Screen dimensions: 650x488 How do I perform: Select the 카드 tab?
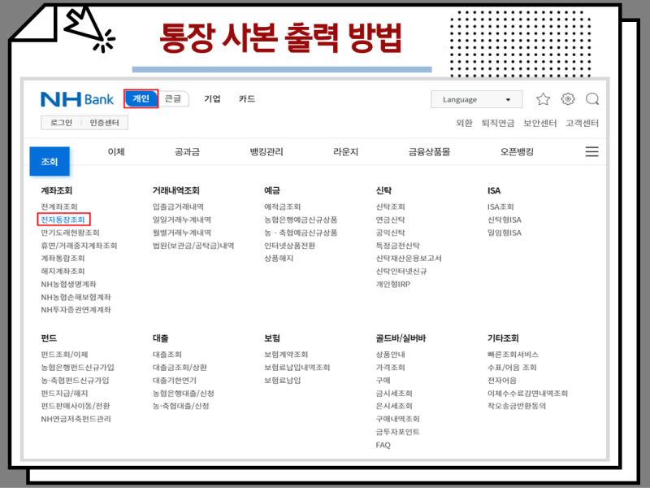point(246,99)
